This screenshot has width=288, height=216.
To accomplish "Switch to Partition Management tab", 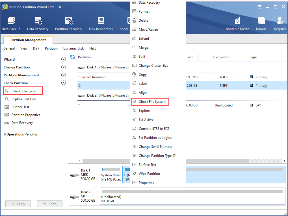I will (x=28, y=40).
